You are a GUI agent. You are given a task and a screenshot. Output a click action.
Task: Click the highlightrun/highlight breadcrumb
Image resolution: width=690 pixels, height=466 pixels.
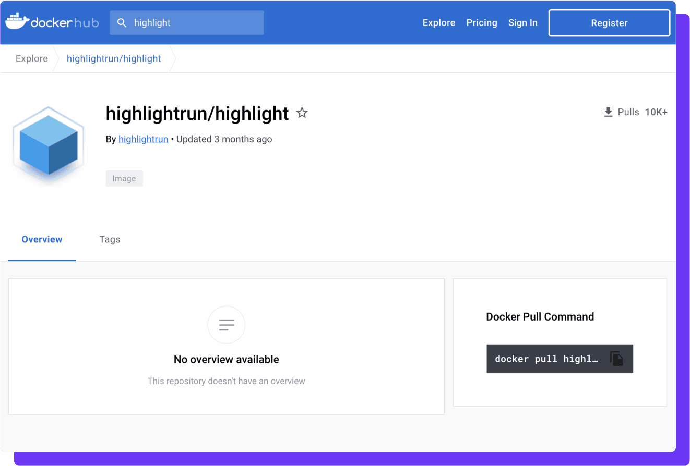point(114,58)
